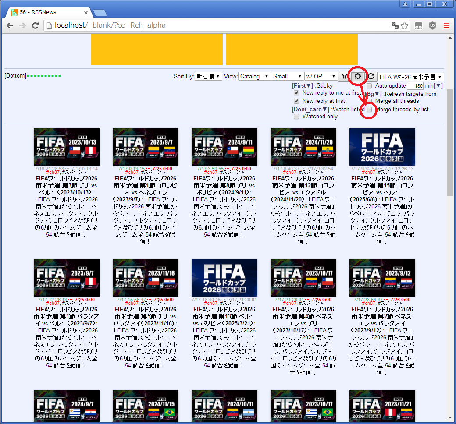Screen dimensions: 456x424
Task: Open thumbnail for 第12節 コロンビア vs エクアドル 2024/11/20
Action: pyautogui.click(x=303, y=147)
